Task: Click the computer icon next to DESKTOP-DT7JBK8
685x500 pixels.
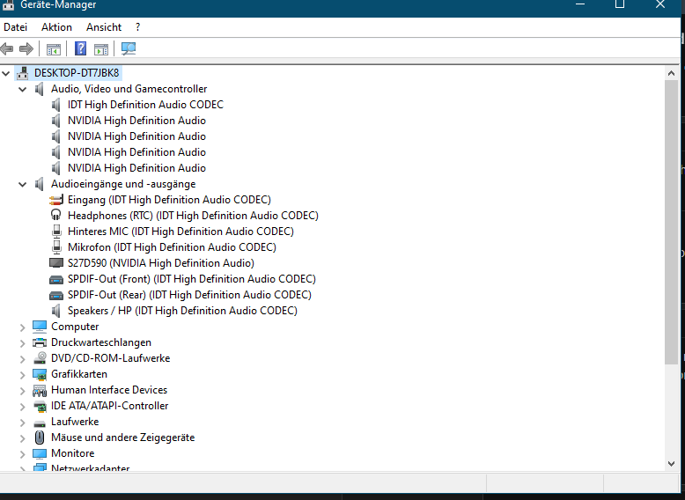Action: (23, 73)
